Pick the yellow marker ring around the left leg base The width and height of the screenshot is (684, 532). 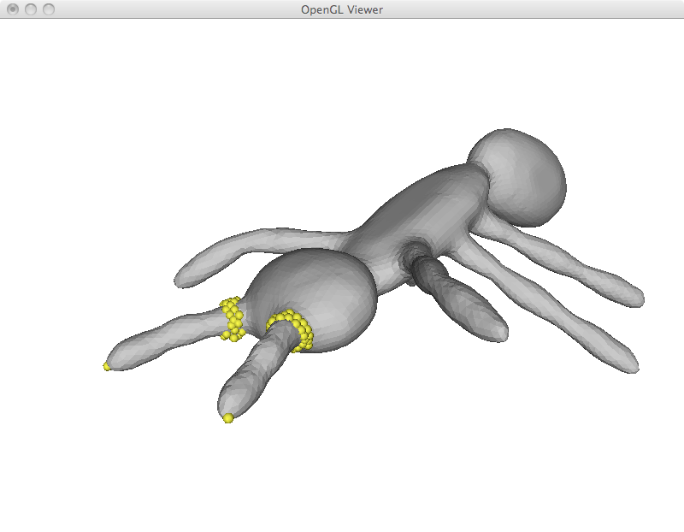(x=232, y=319)
